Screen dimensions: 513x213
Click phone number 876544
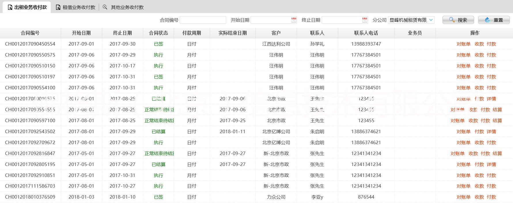click(x=366, y=197)
